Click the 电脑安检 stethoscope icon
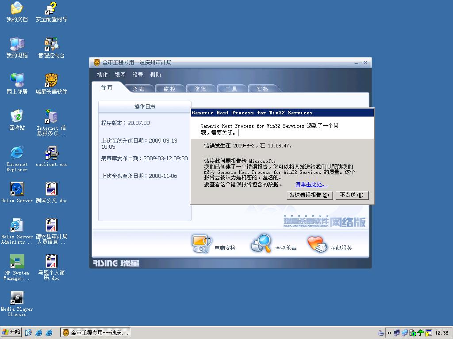Viewport: 453px width, 339px height. pos(201,244)
